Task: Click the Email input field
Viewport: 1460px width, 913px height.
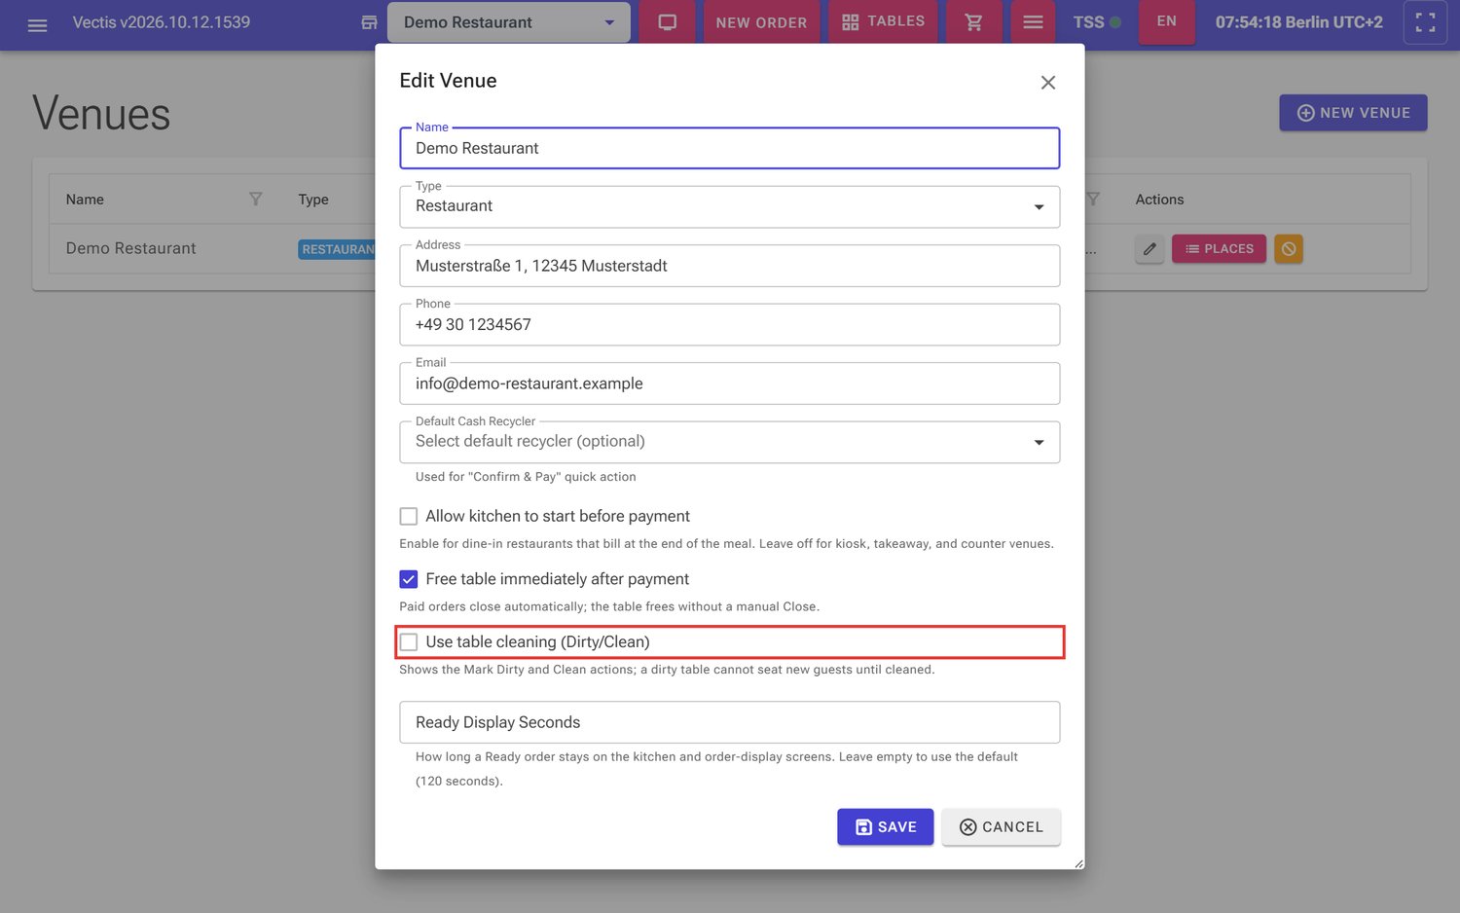Action: 730,383
